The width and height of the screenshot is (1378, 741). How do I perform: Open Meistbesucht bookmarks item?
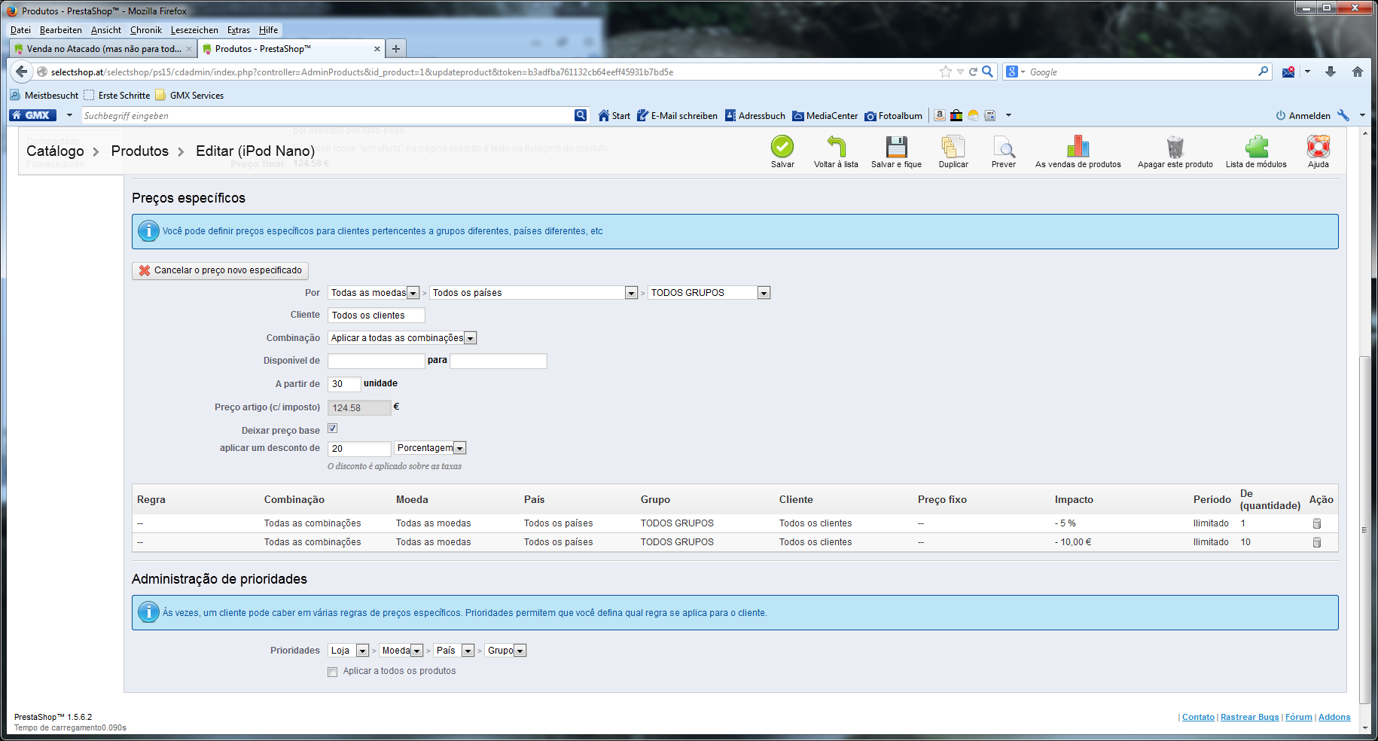point(44,95)
